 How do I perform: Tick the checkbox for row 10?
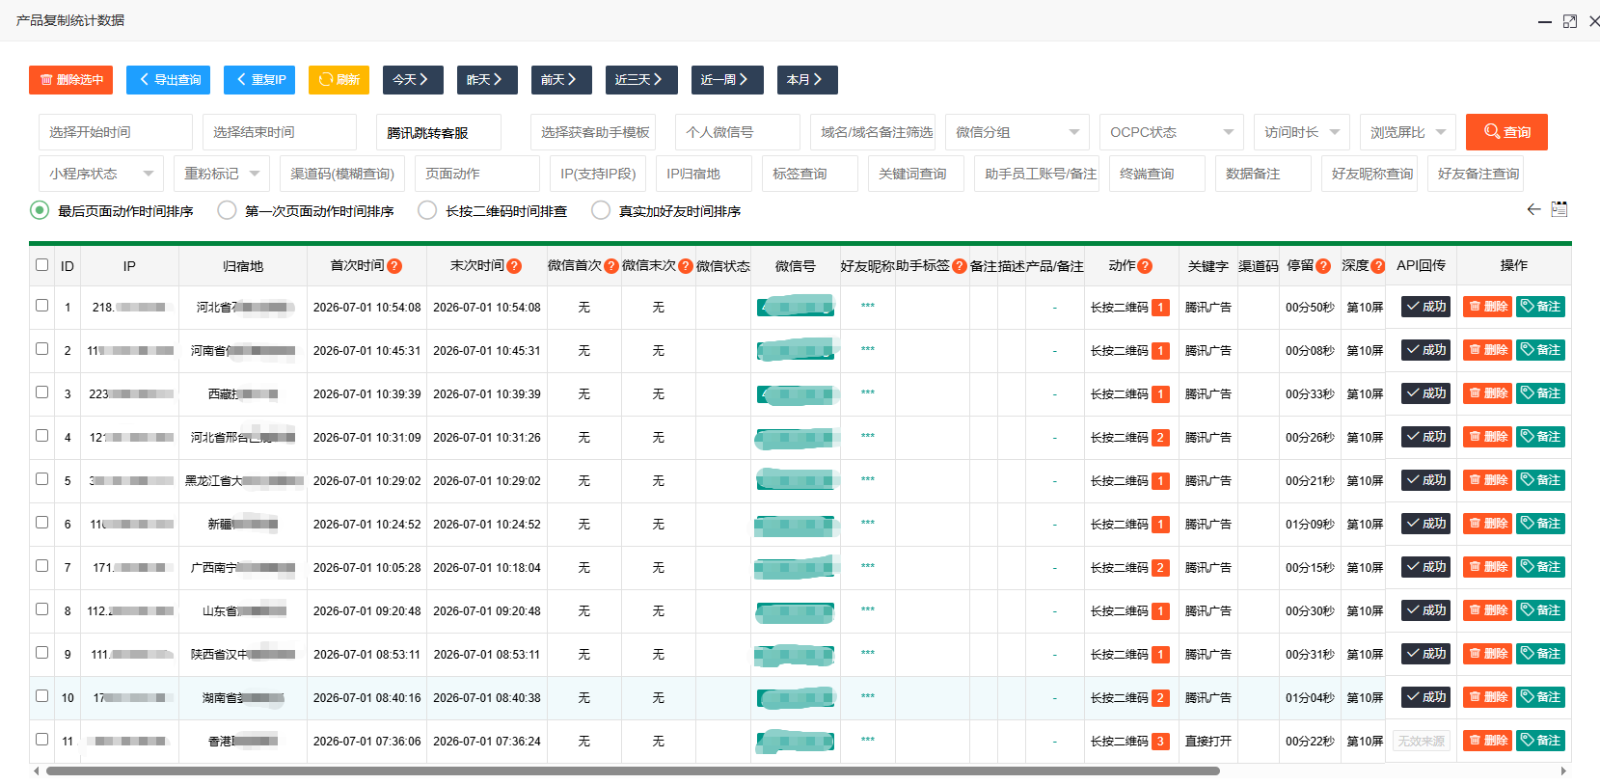tap(41, 695)
